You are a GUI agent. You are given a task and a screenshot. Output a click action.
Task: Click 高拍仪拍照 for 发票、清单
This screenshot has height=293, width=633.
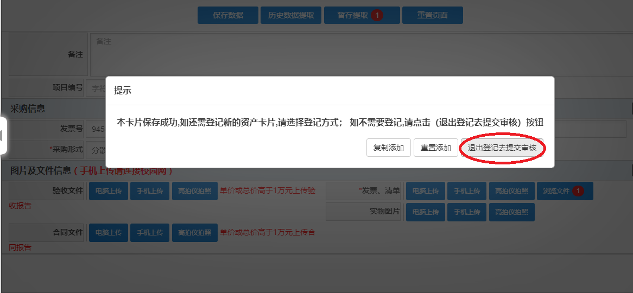pos(511,191)
